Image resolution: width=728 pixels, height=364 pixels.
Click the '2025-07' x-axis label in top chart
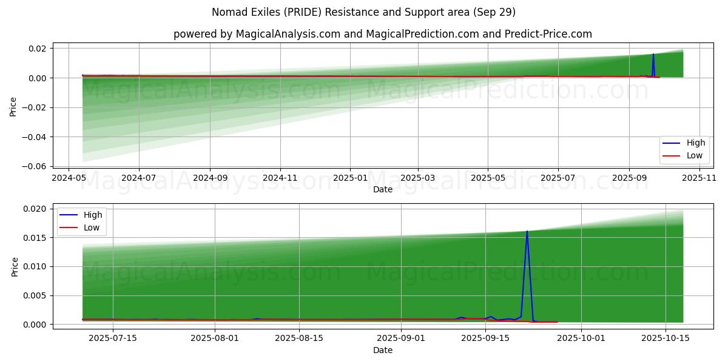(558, 178)
